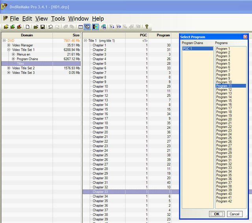Image resolution: width=252 pixels, height=223 pixels.
Task: Create a new project with blank page icon
Action: [x=28, y=27]
